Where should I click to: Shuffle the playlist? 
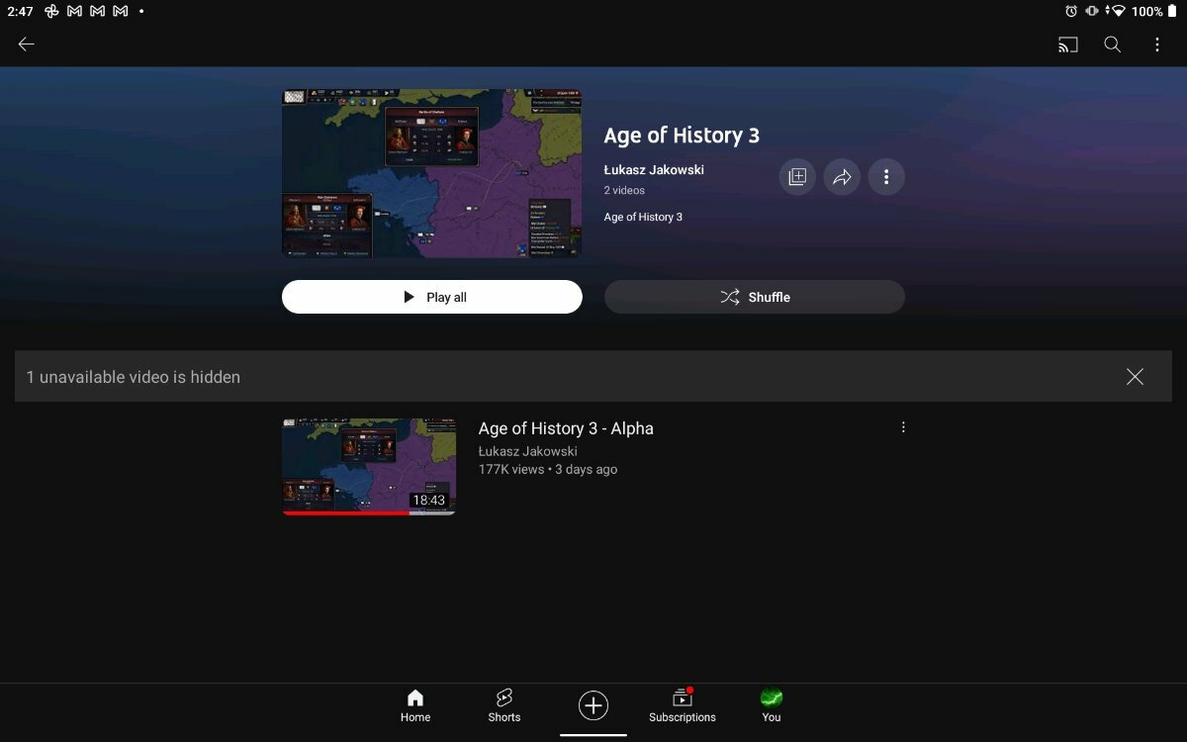point(755,297)
